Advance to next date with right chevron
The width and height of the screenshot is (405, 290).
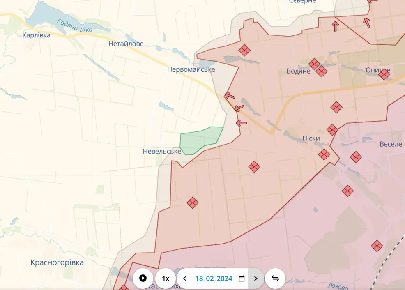click(x=255, y=278)
